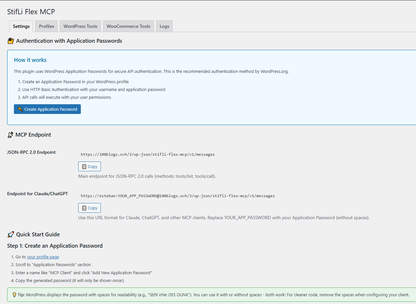Click the 'Main endpoint for JSON-RPC 2.0 calls' description

point(147,176)
